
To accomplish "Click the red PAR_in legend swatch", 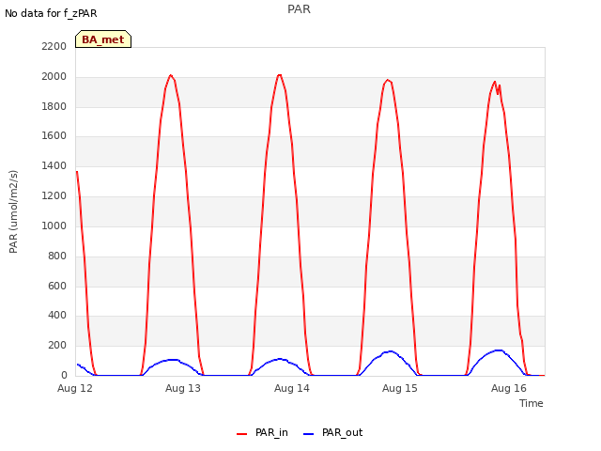I will tap(242, 434).
